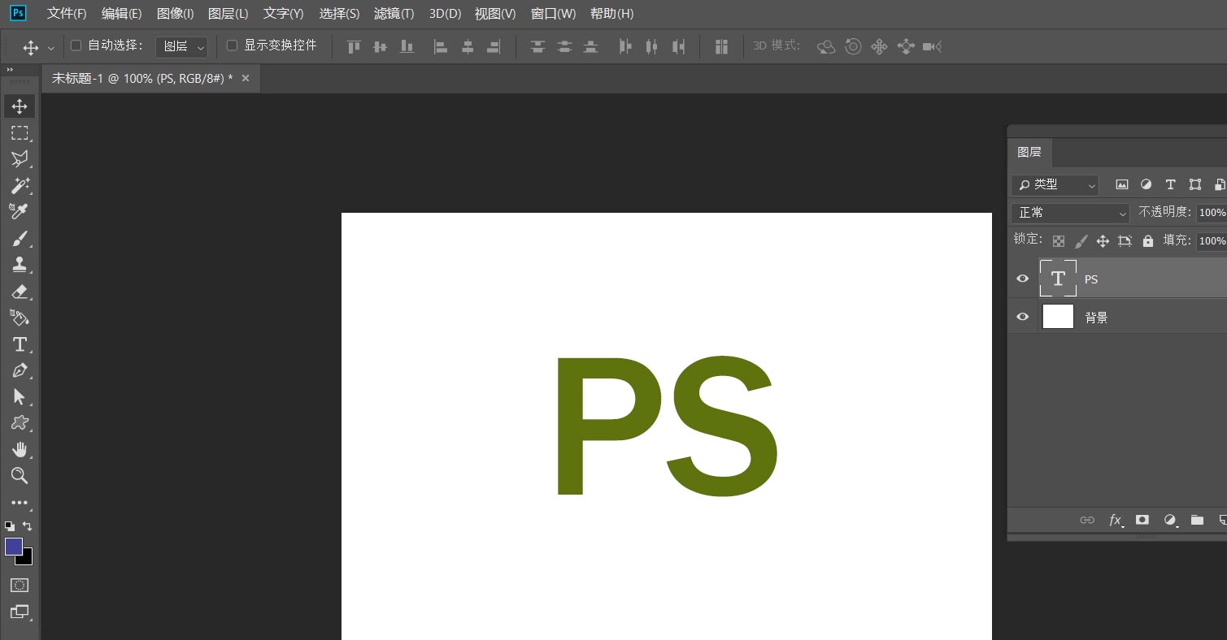Open the 窗口(W) menu
The width and height of the screenshot is (1227, 640).
click(x=554, y=14)
